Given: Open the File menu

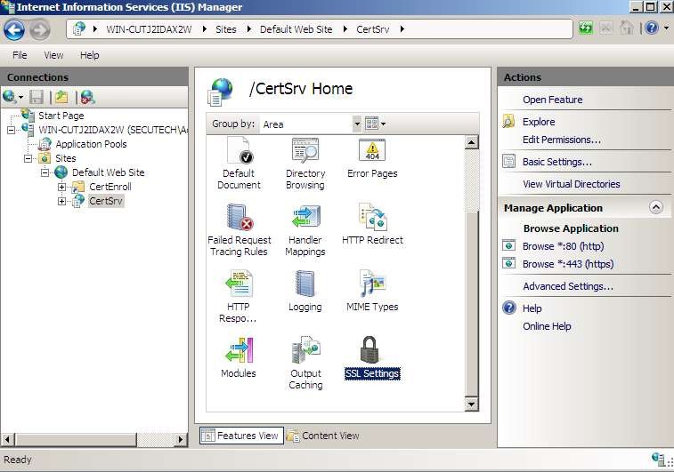Looking at the screenshot, I should point(20,55).
